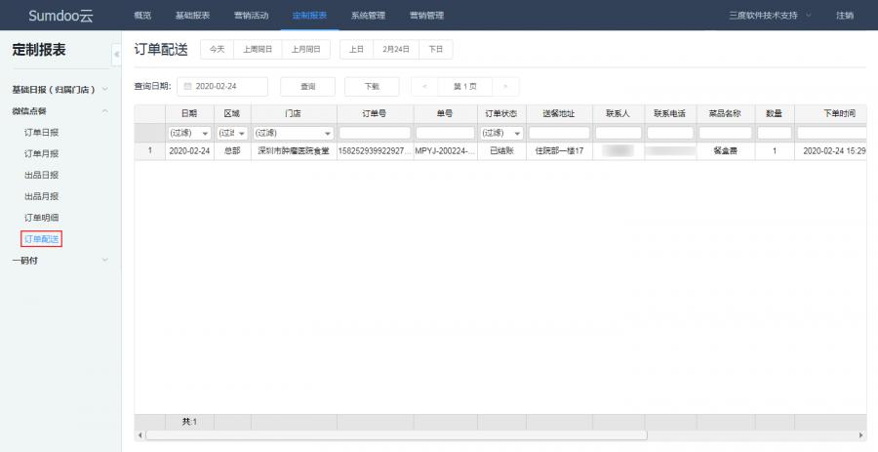Go to next page arrow
This screenshot has height=452, width=878.
tap(504, 86)
